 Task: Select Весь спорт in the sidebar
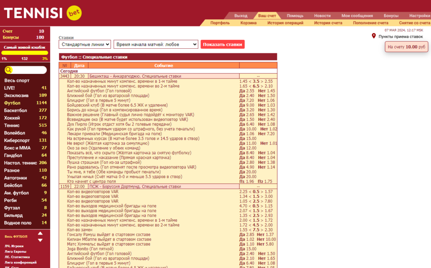(16, 80)
